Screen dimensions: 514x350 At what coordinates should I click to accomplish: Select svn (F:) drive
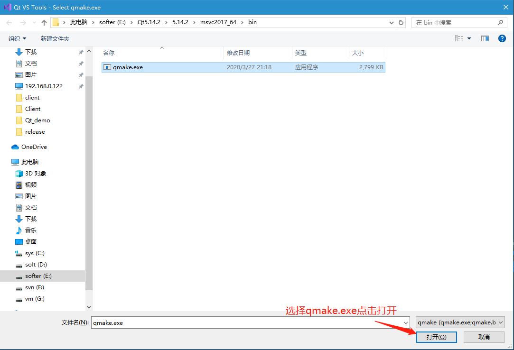35,287
